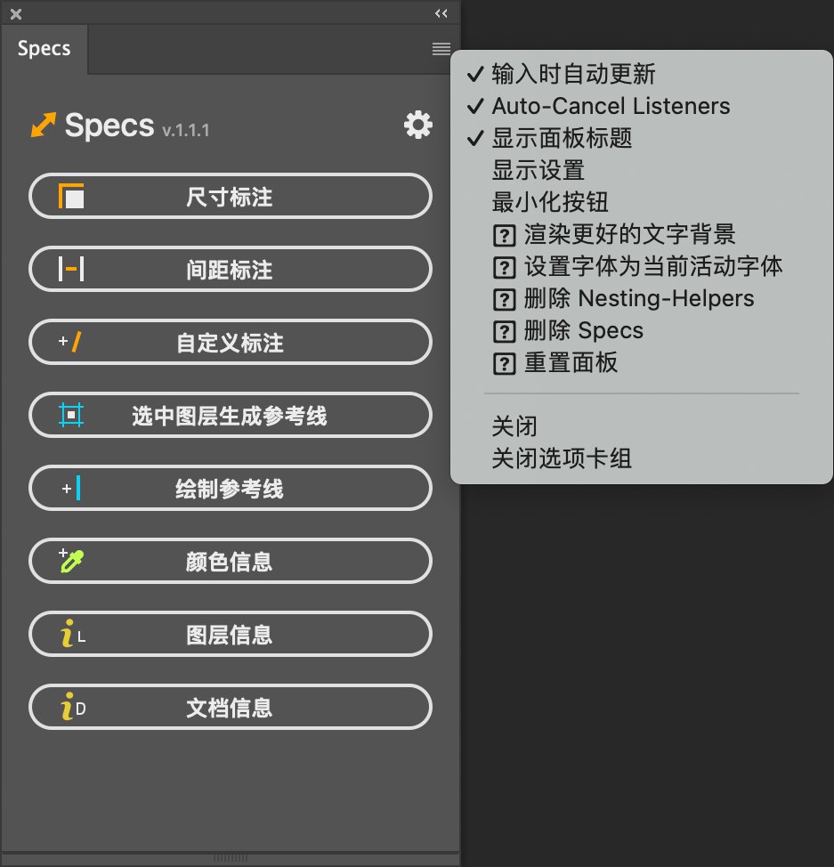Click the 尺寸标注 dimension icon

click(x=71, y=197)
